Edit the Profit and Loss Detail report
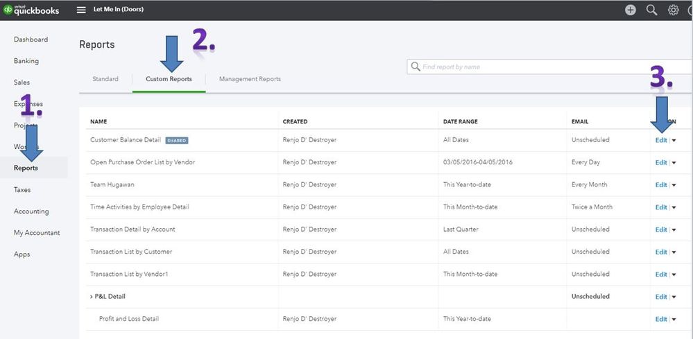 [x=661, y=320]
